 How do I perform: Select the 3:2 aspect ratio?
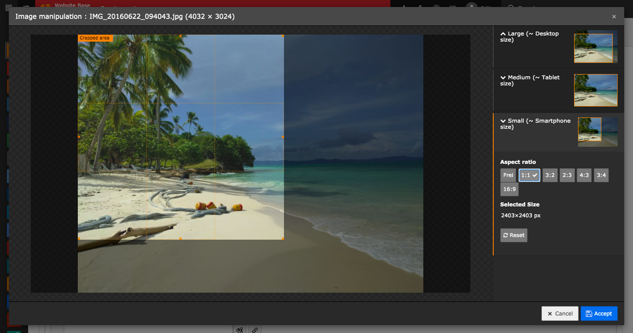click(x=550, y=175)
